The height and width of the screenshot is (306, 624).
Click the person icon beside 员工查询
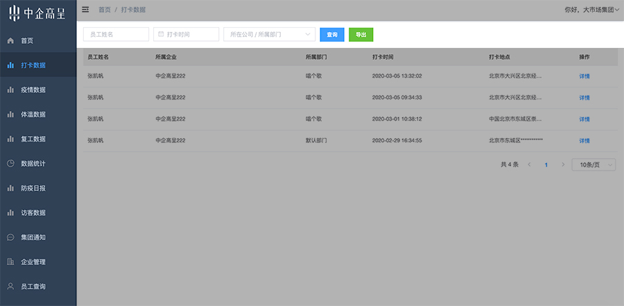pos(10,287)
